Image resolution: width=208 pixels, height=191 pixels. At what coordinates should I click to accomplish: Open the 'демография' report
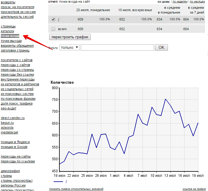click(10, 171)
